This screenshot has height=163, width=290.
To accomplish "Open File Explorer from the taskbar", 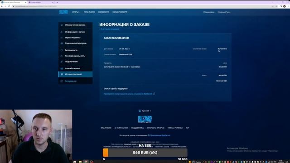I will point(80,162).
